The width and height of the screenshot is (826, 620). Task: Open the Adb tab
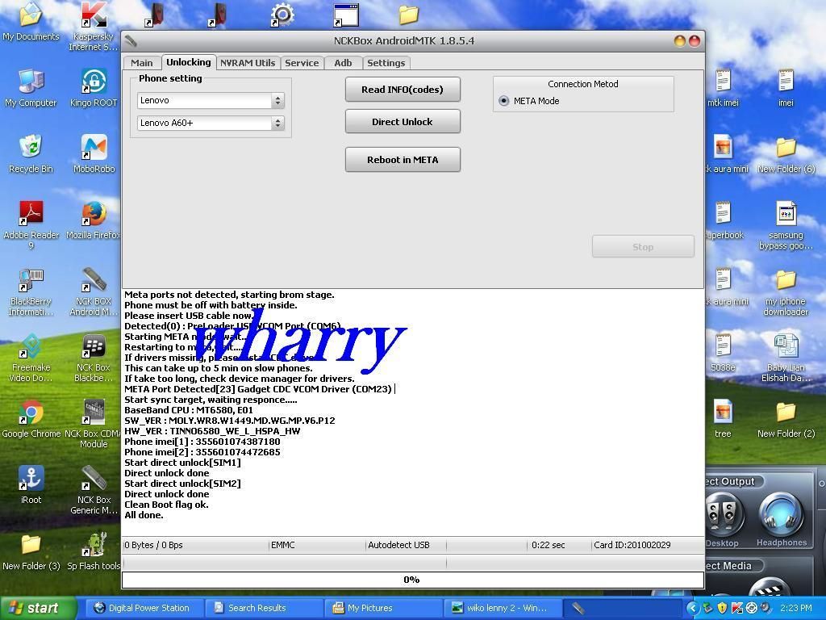343,63
